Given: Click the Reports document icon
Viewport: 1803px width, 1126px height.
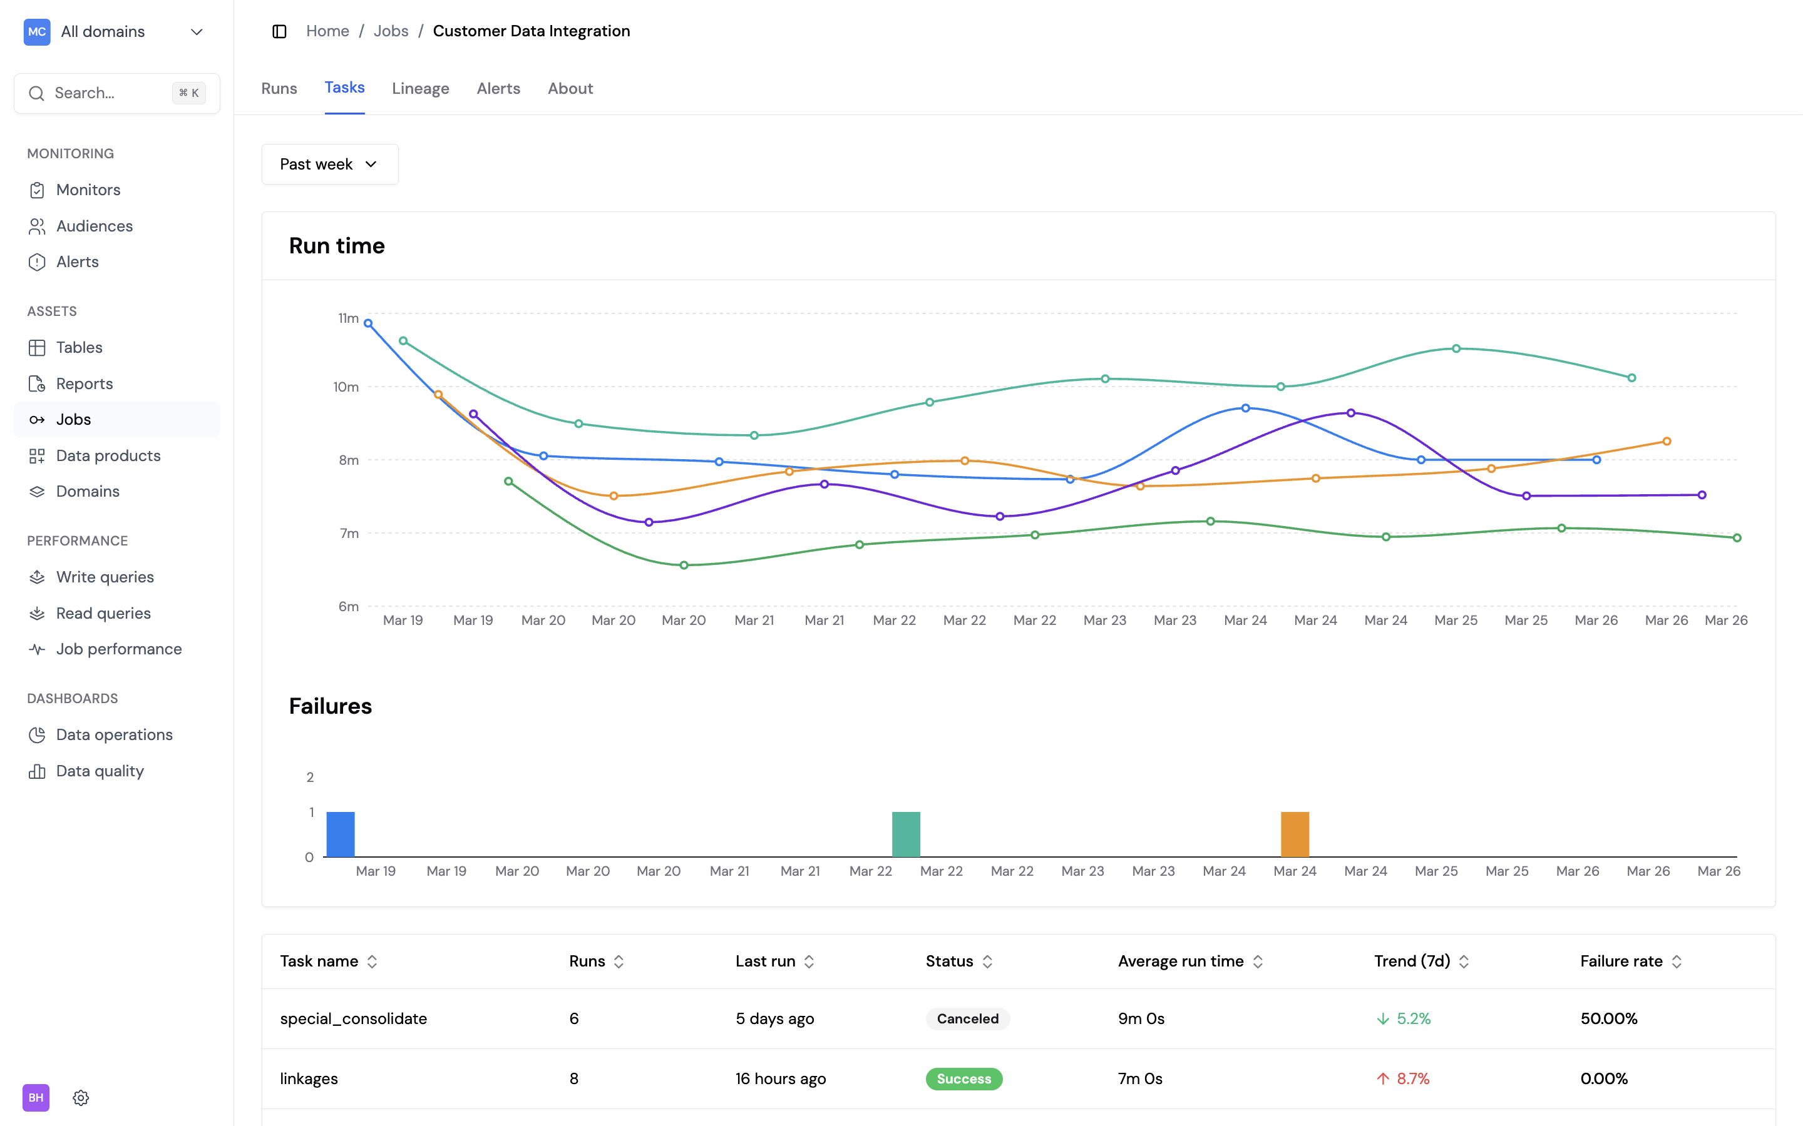Looking at the screenshot, I should pyautogui.click(x=36, y=383).
